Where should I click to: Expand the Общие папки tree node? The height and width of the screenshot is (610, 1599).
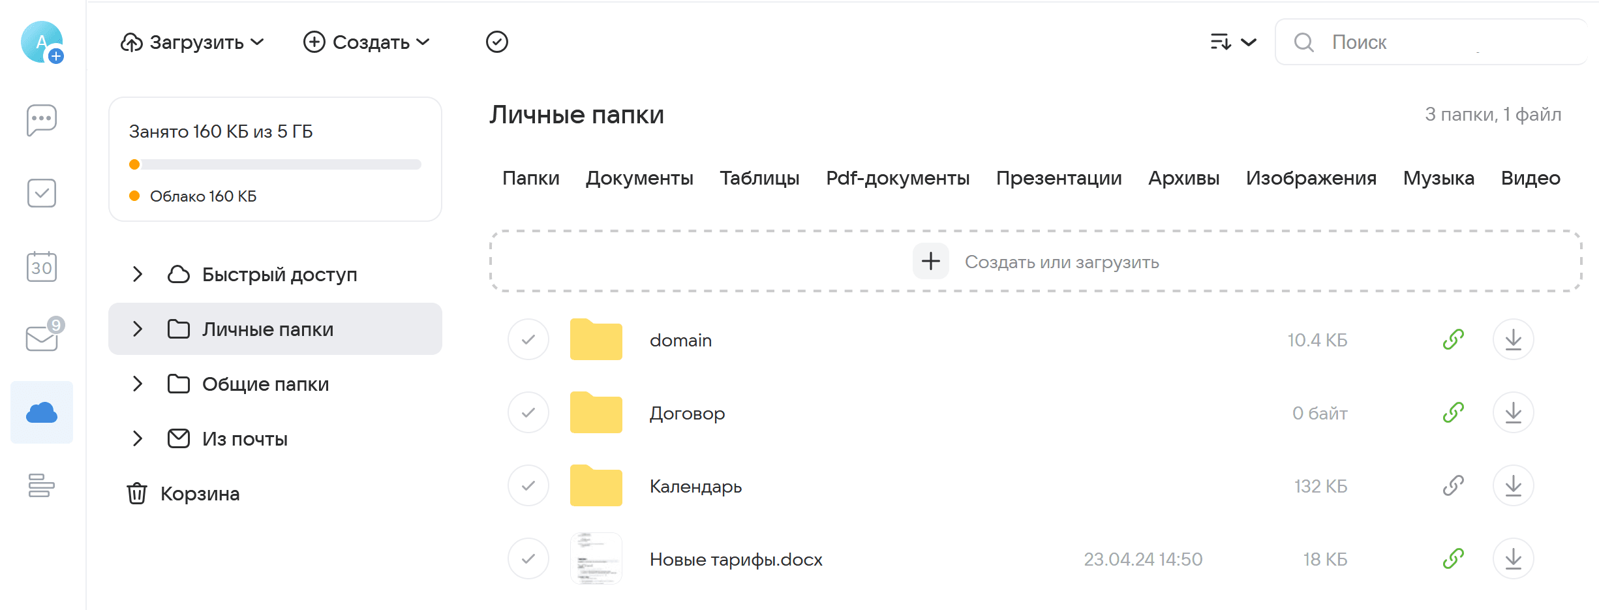[x=137, y=384]
